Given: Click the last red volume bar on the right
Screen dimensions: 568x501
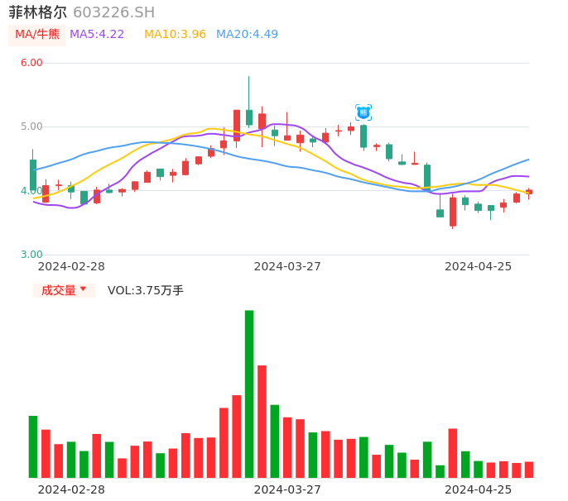Looking at the screenshot, I should [529, 470].
